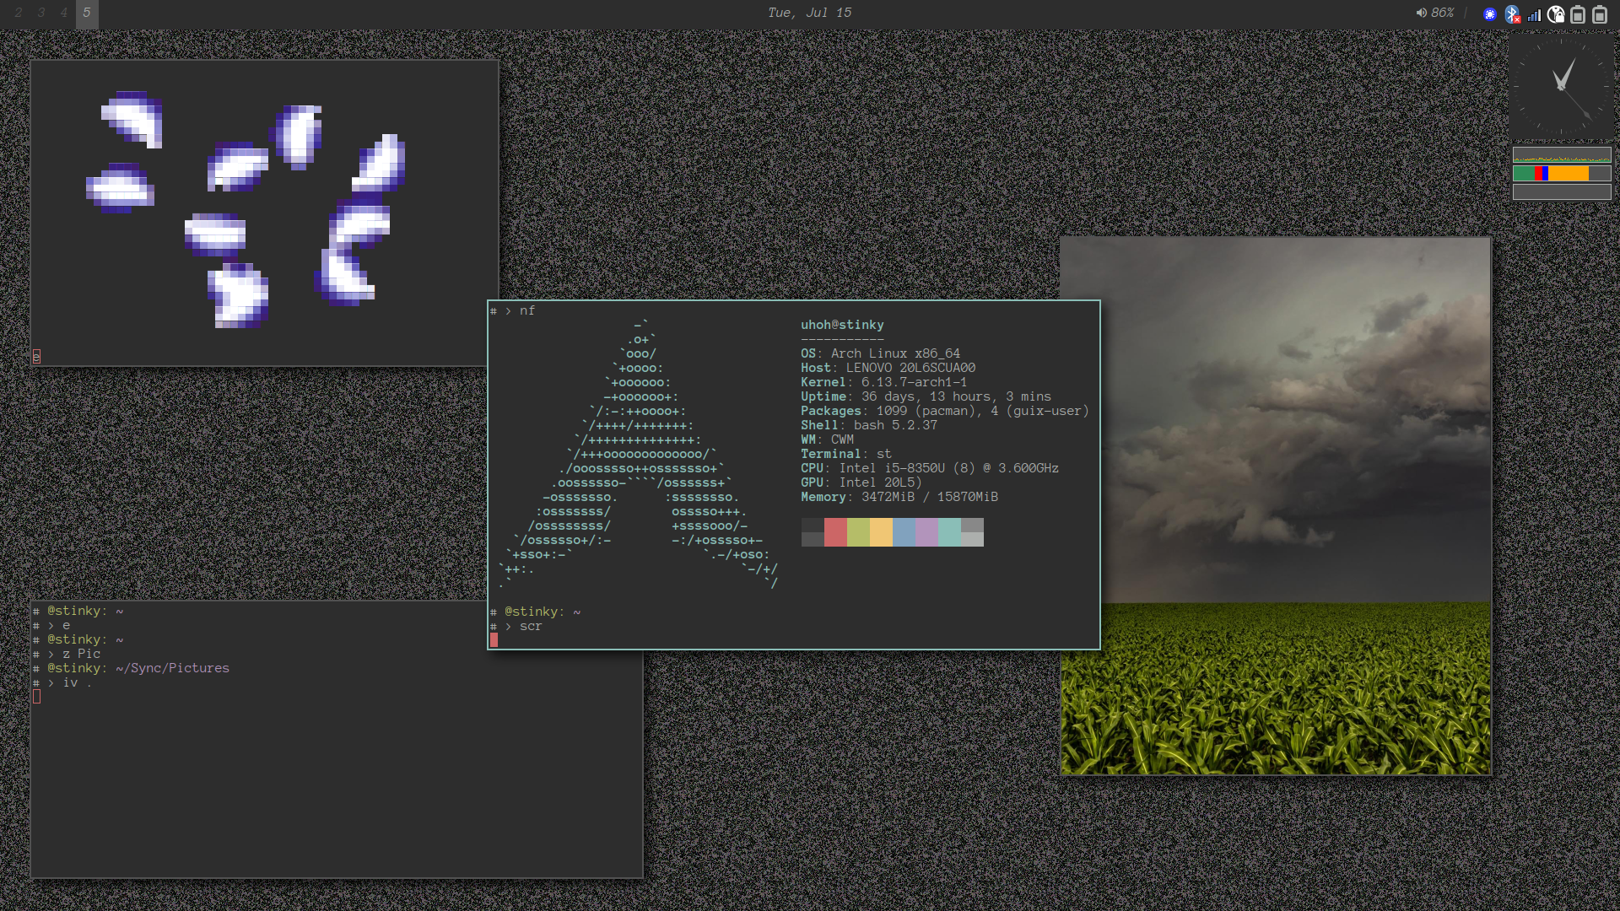1620x911 pixels.
Task: Click the small red cursor in the petals window
Action: (36, 357)
